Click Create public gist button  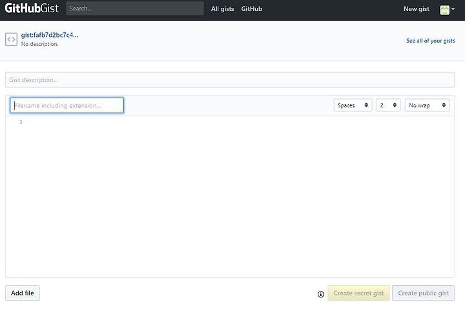[423, 293]
